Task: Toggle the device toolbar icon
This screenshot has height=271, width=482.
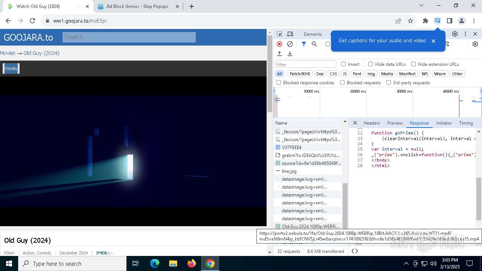Action: point(290,34)
